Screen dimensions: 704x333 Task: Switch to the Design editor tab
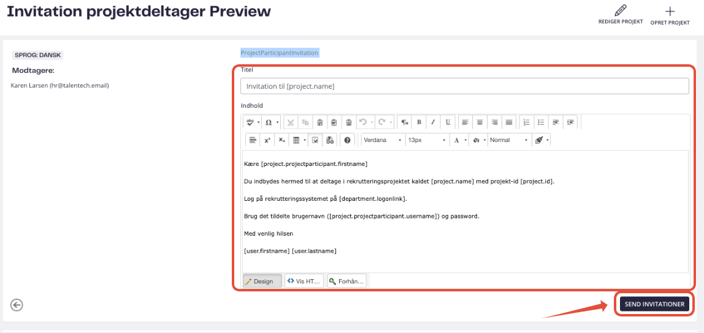(262, 282)
